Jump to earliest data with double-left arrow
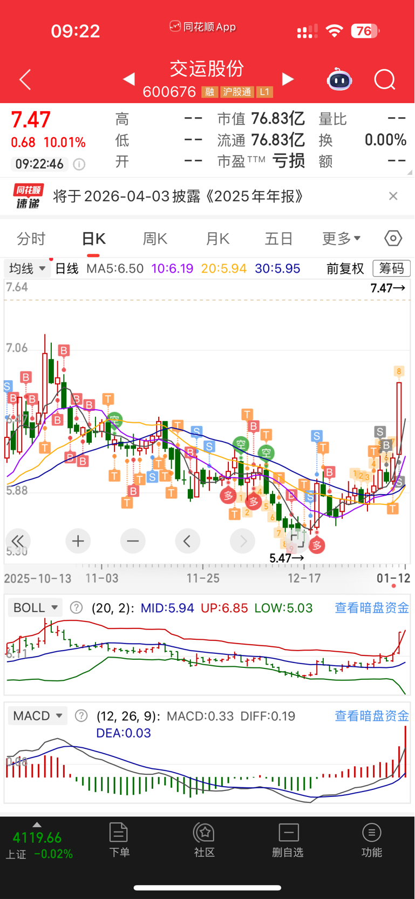The image size is (415, 899). tap(18, 541)
